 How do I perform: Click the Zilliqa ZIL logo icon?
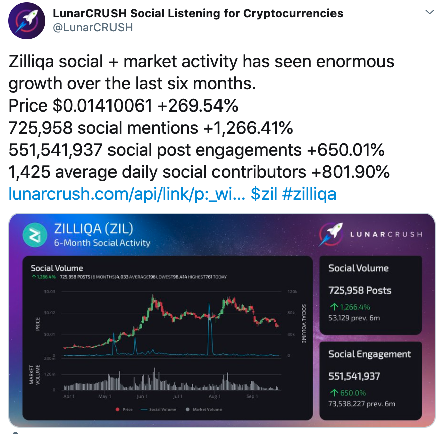(x=35, y=235)
